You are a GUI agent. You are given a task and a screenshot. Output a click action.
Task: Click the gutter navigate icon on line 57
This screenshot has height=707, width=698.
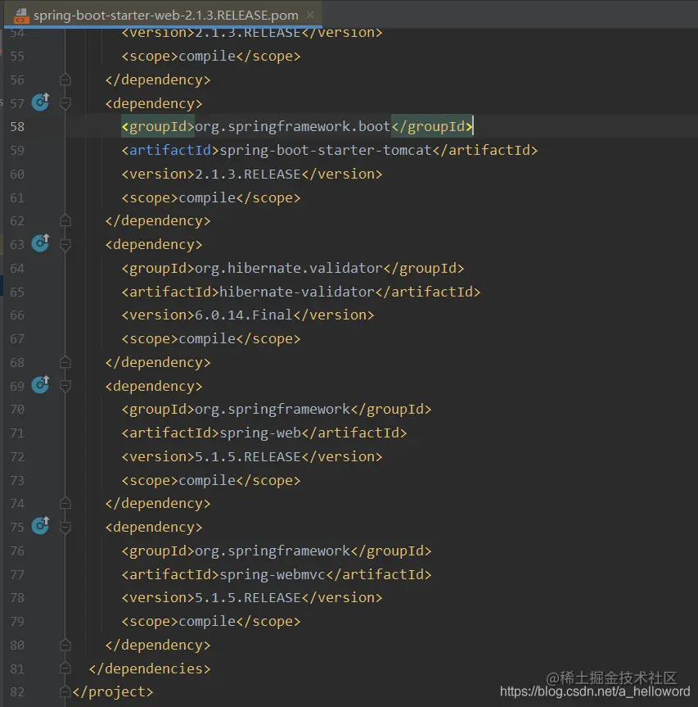[40, 102]
